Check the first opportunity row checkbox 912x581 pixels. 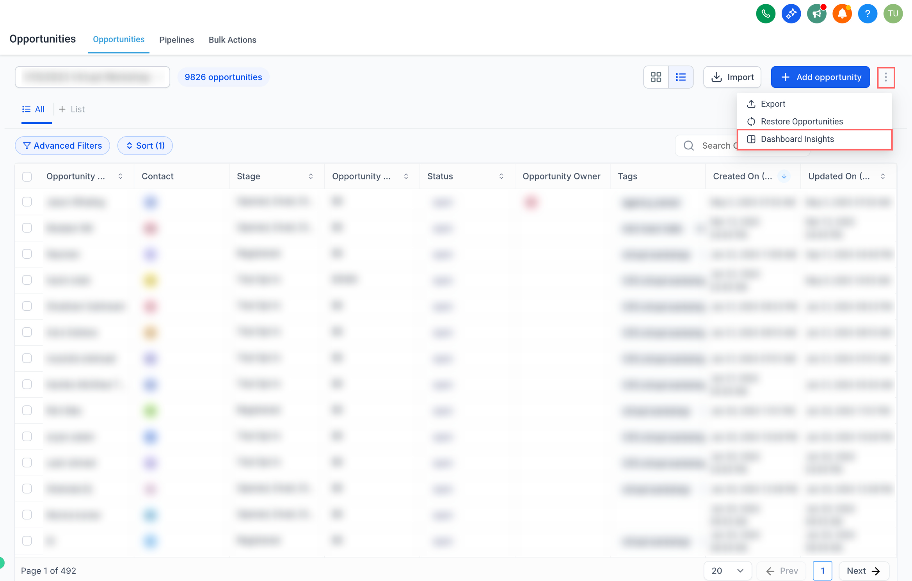(x=27, y=202)
